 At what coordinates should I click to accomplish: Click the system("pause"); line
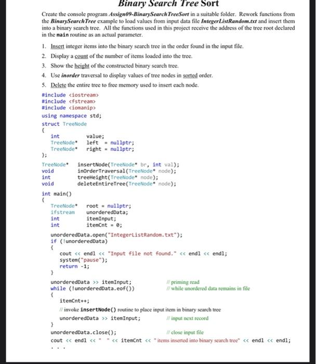click(x=84, y=260)
